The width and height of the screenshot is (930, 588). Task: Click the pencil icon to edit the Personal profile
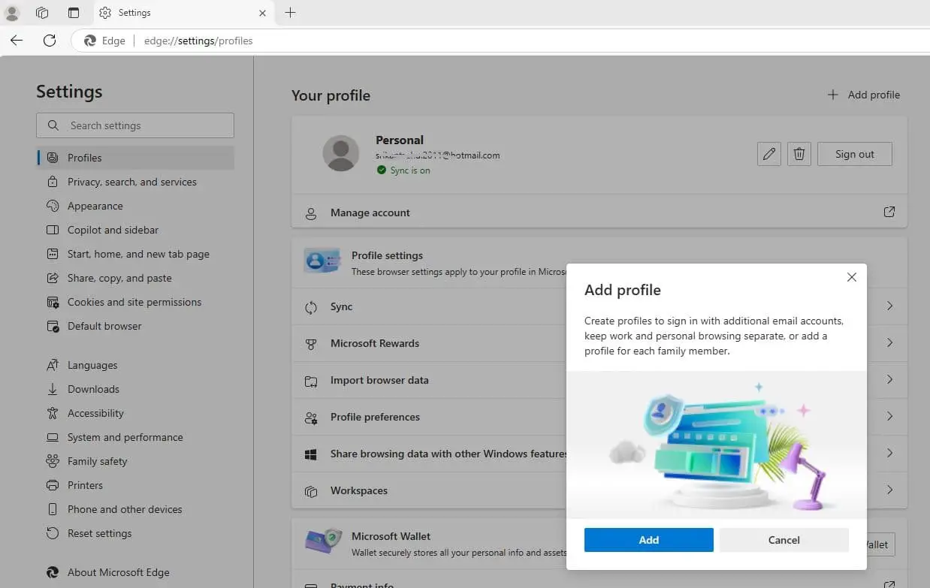[x=768, y=153]
